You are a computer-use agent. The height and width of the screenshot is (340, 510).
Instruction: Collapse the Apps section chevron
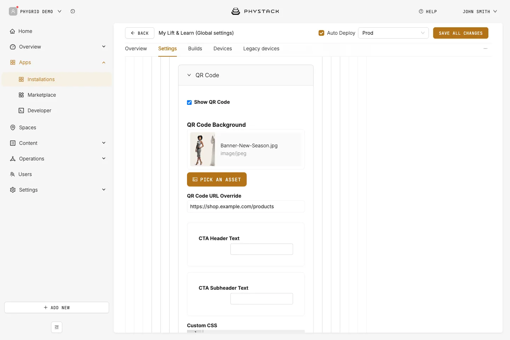point(104,62)
